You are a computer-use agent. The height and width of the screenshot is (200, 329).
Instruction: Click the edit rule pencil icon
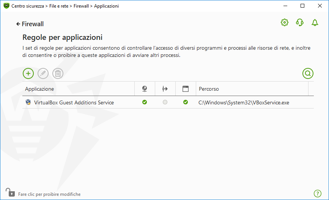tap(43, 73)
